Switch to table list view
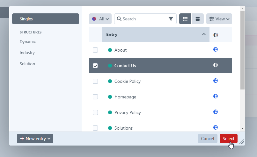Screen dimensions: 257x157 click(185, 19)
